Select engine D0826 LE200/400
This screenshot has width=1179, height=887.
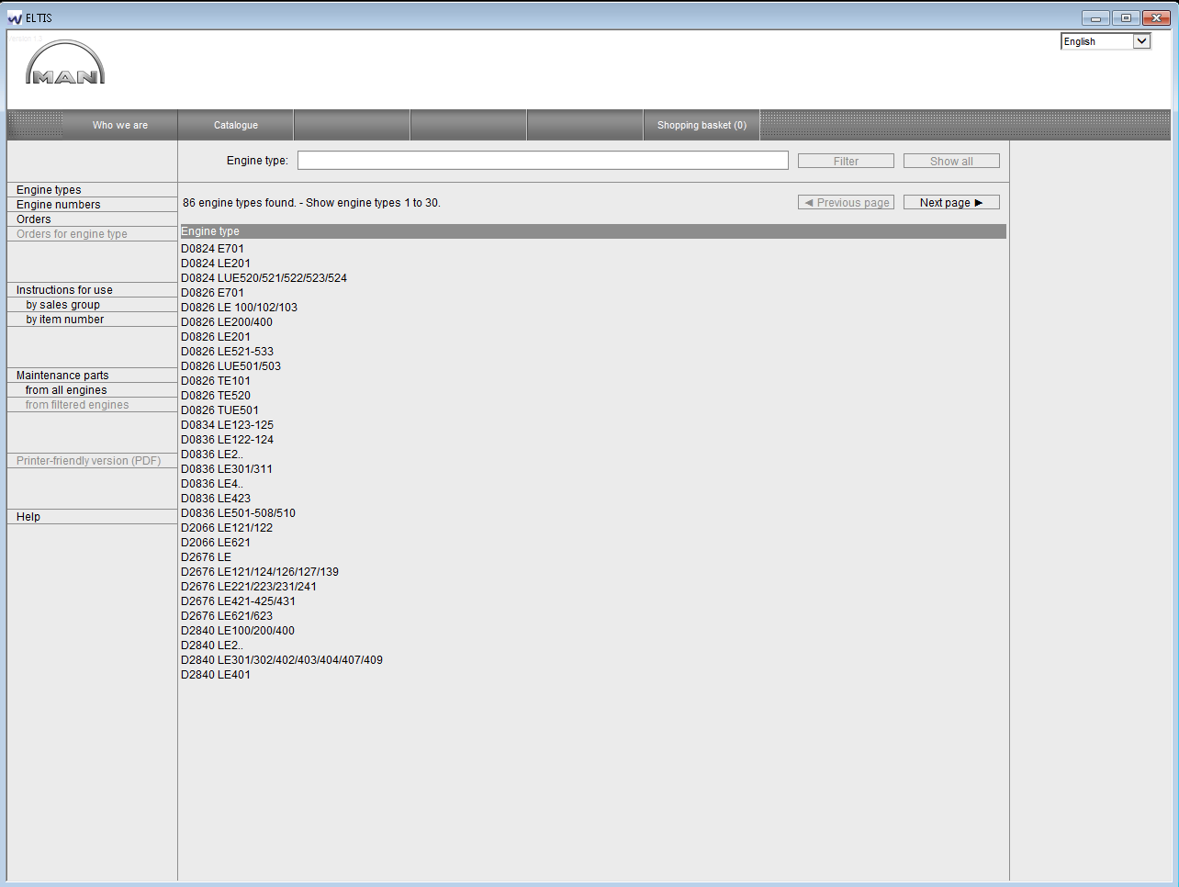[227, 322]
